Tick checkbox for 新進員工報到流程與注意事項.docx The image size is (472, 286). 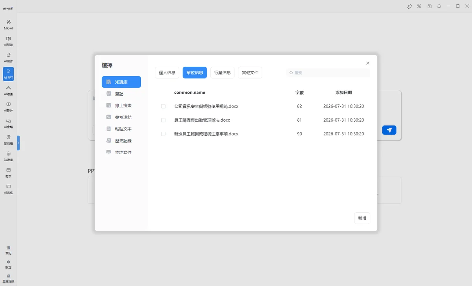tap(163, 134)
